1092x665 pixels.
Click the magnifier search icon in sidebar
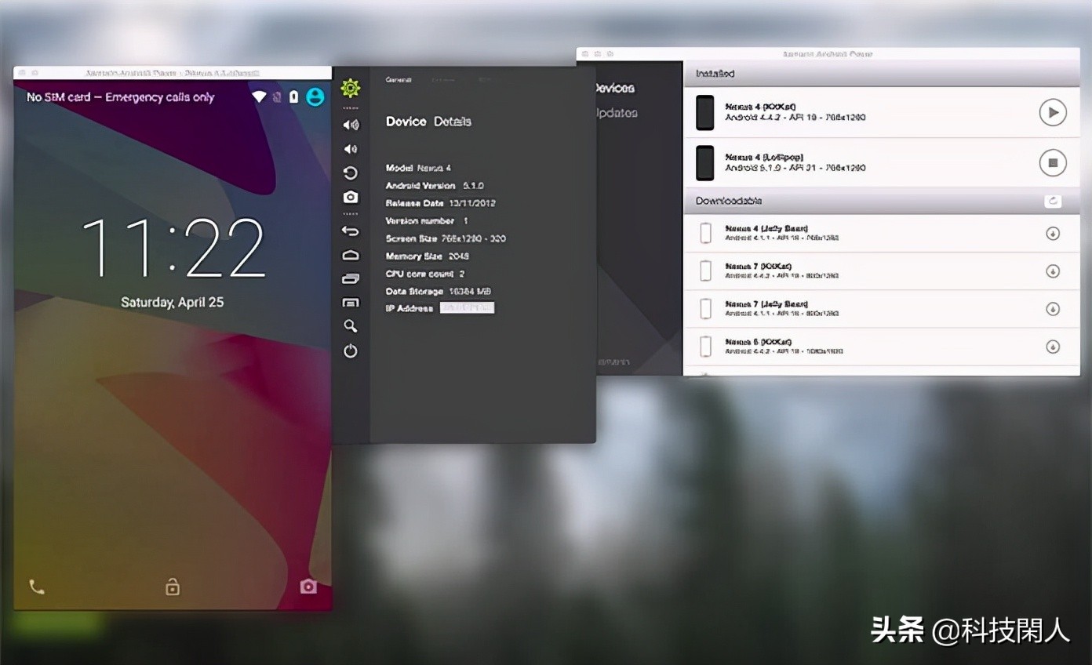tap(351, 326)
